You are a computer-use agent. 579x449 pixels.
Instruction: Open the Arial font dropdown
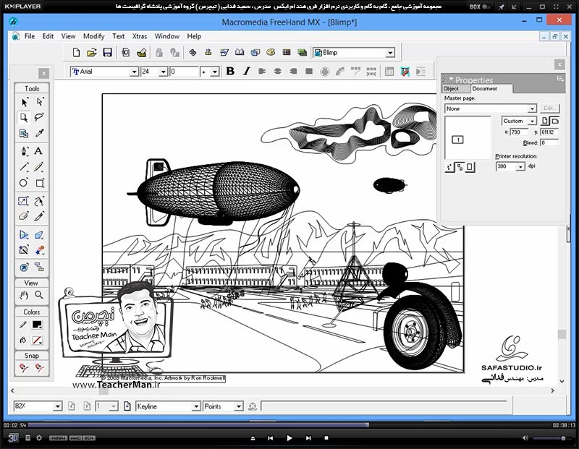coord(135,72)
